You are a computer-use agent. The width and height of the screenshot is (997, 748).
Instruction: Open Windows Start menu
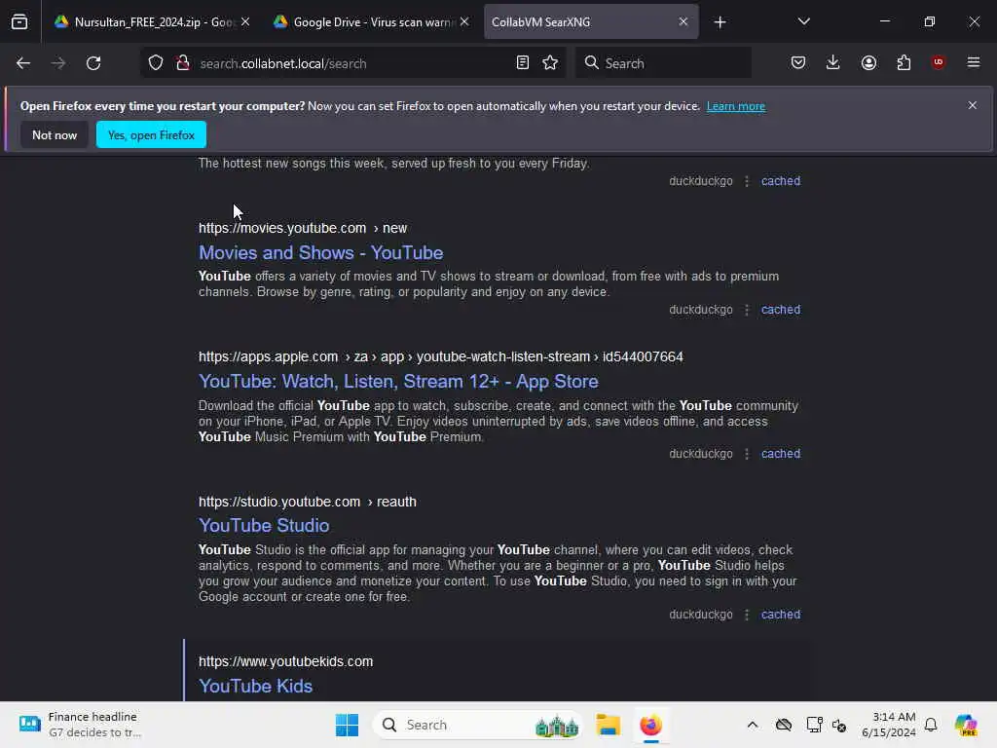[x=347, y=725]
